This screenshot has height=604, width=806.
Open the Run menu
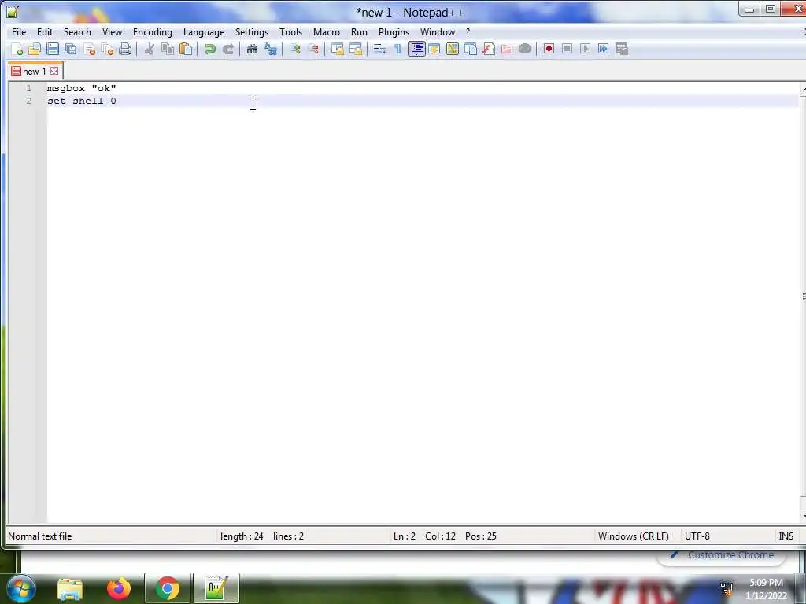click(359, 31)
